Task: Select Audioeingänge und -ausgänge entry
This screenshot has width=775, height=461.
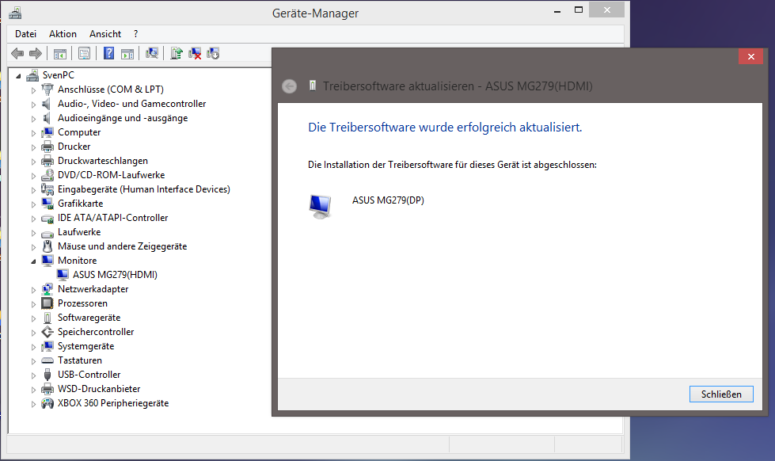Action: [x=123, y=118]
